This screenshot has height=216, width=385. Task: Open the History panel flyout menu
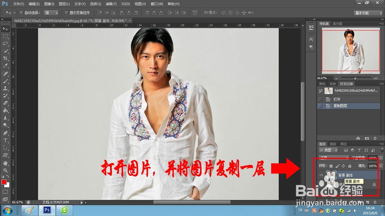[x=381, y=84]
